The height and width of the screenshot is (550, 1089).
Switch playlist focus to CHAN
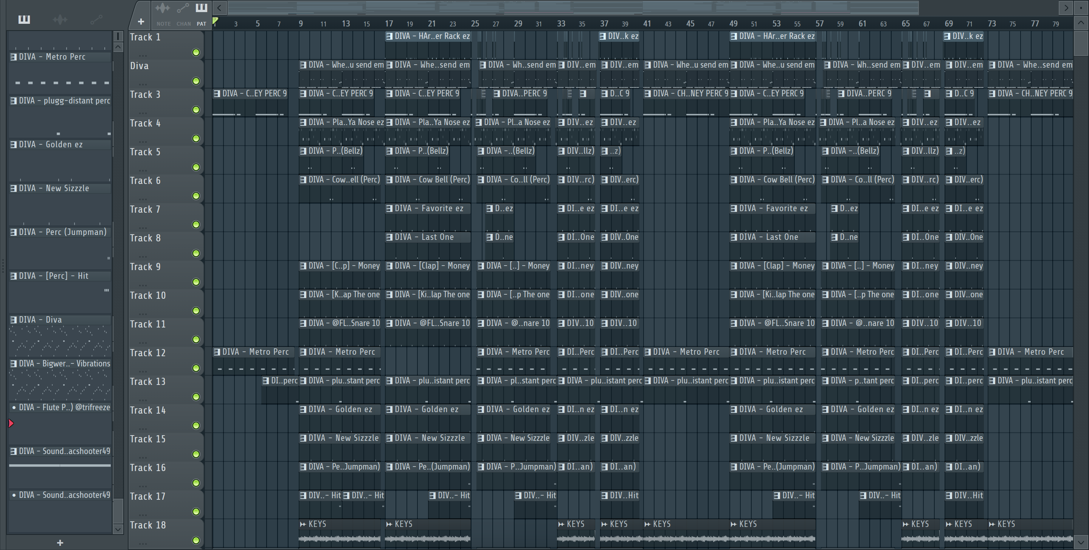click(183, 14)
